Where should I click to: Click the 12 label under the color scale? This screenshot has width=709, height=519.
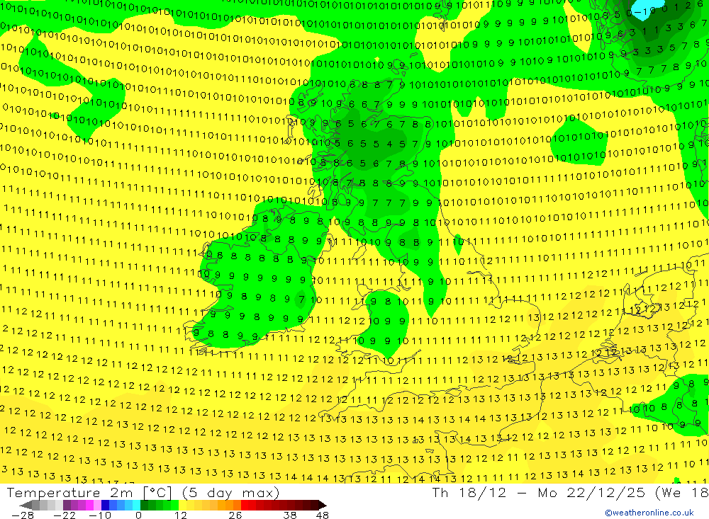180,515
